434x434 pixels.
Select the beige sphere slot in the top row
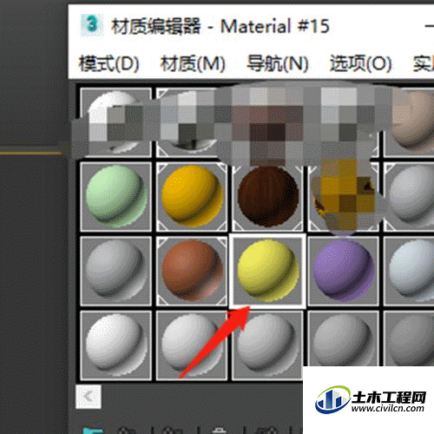click(x=409, y=122)
